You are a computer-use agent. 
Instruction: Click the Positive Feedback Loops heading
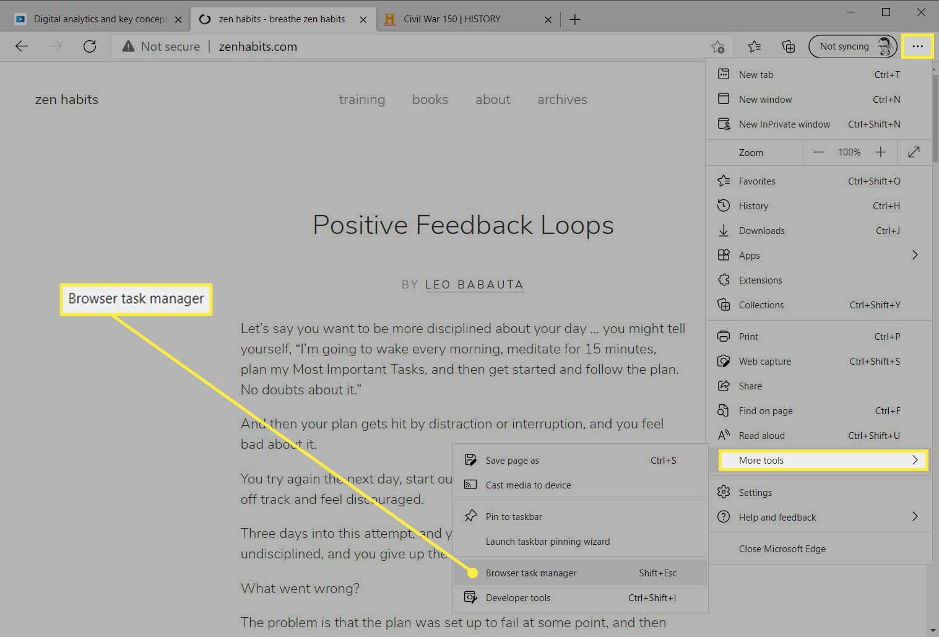coord(463,225)
